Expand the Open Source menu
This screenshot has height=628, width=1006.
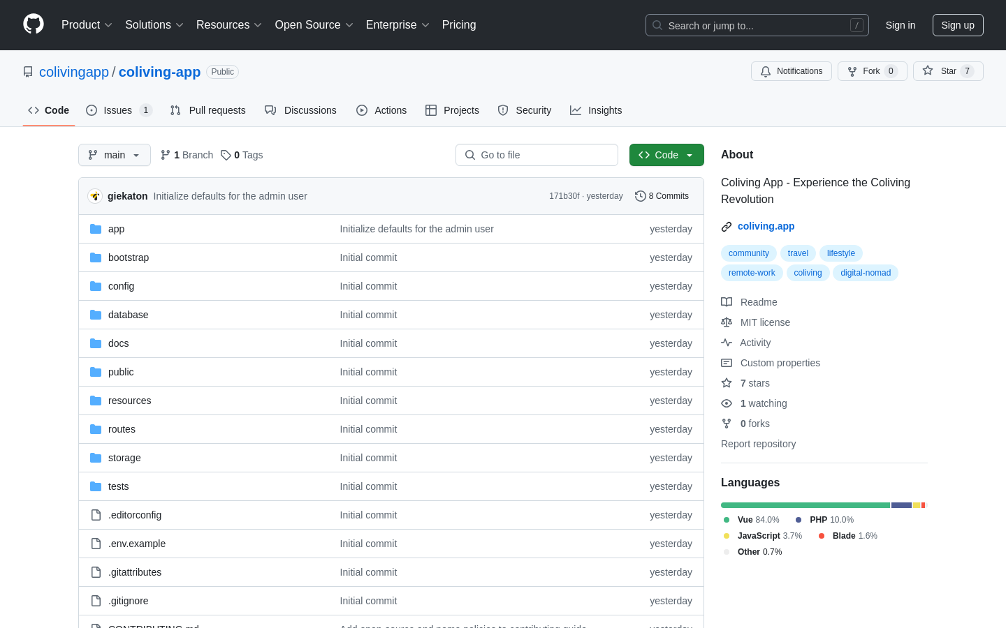pyautogui.click(x=314, y=24)
